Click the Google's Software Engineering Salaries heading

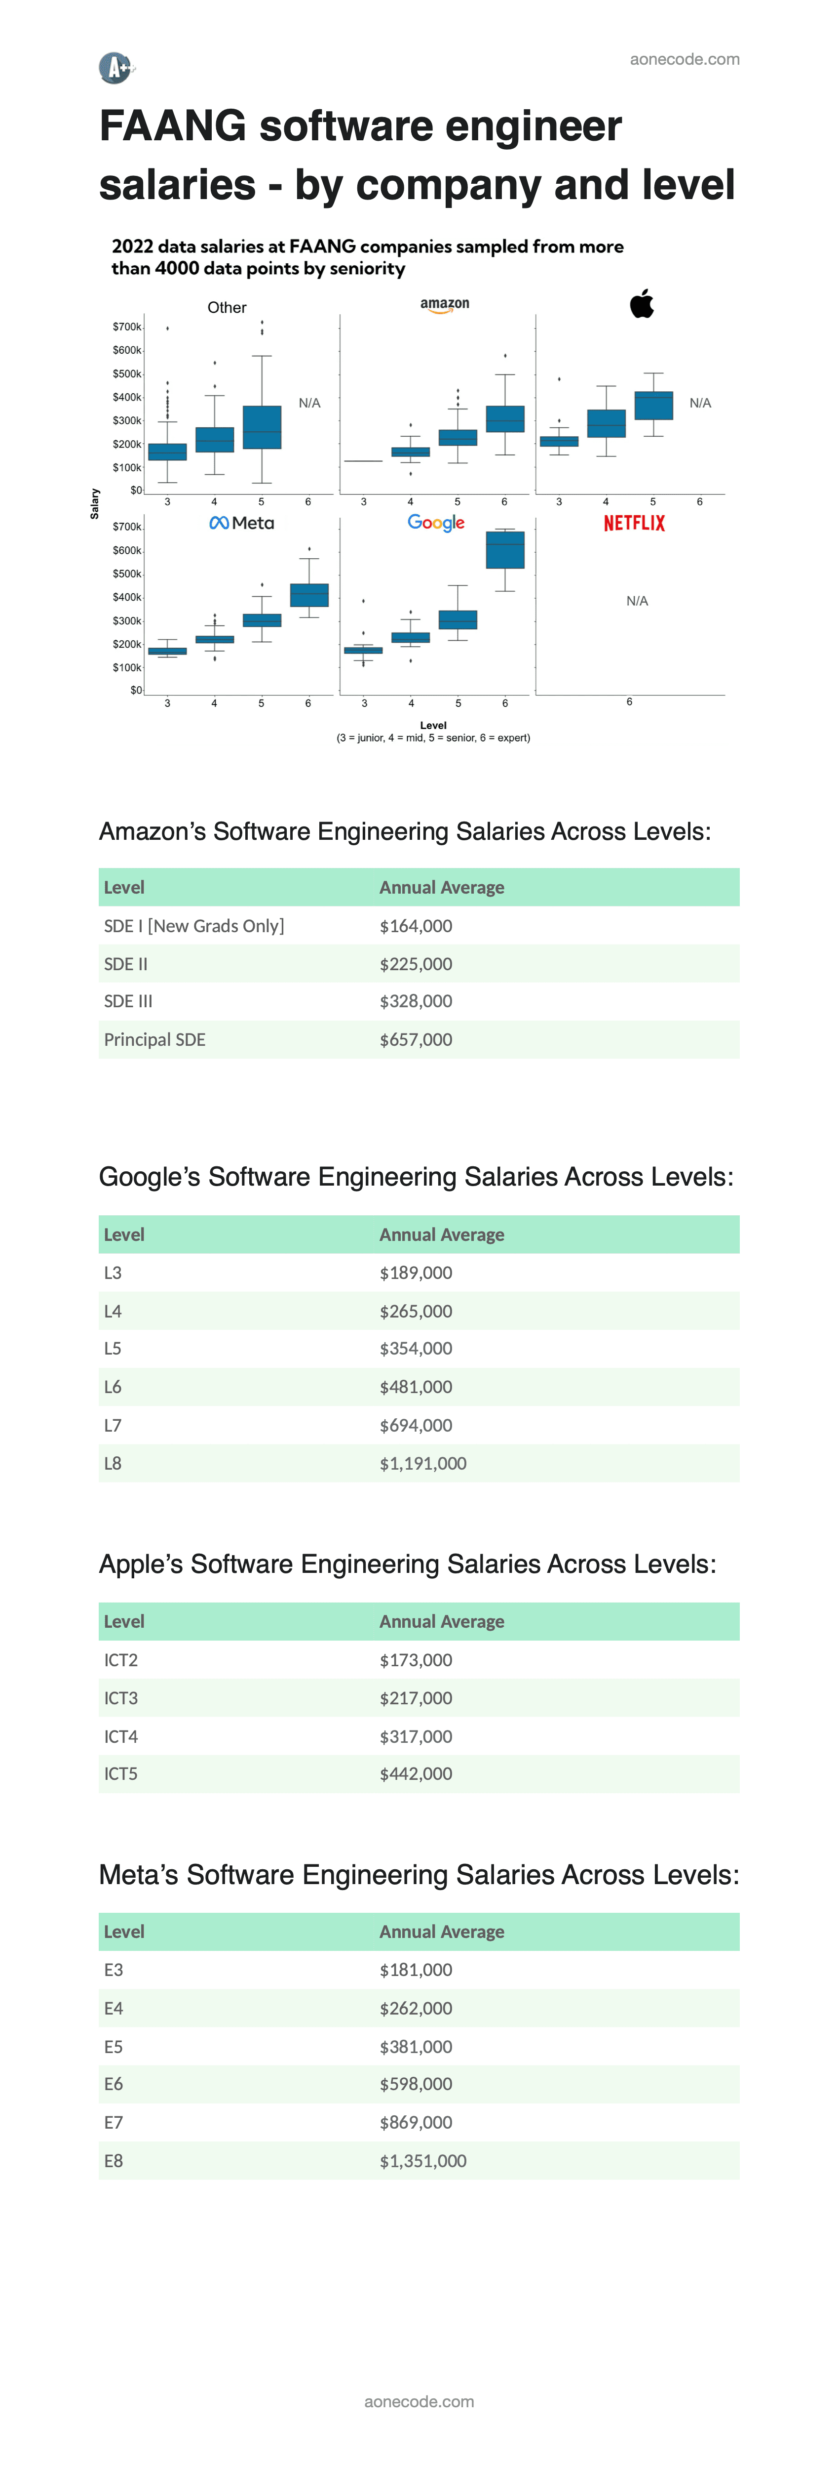[x=416, y=1177]
